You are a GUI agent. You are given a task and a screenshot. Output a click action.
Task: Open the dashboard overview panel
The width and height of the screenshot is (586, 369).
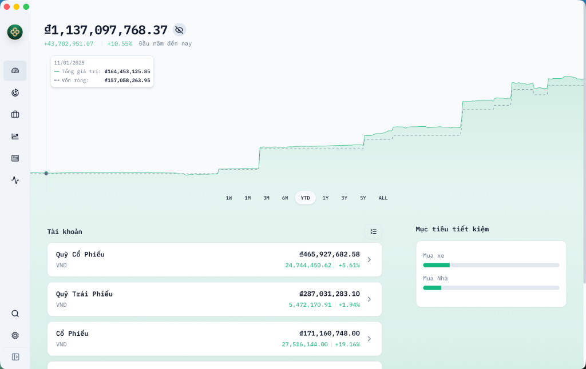[x=15, y=70]
